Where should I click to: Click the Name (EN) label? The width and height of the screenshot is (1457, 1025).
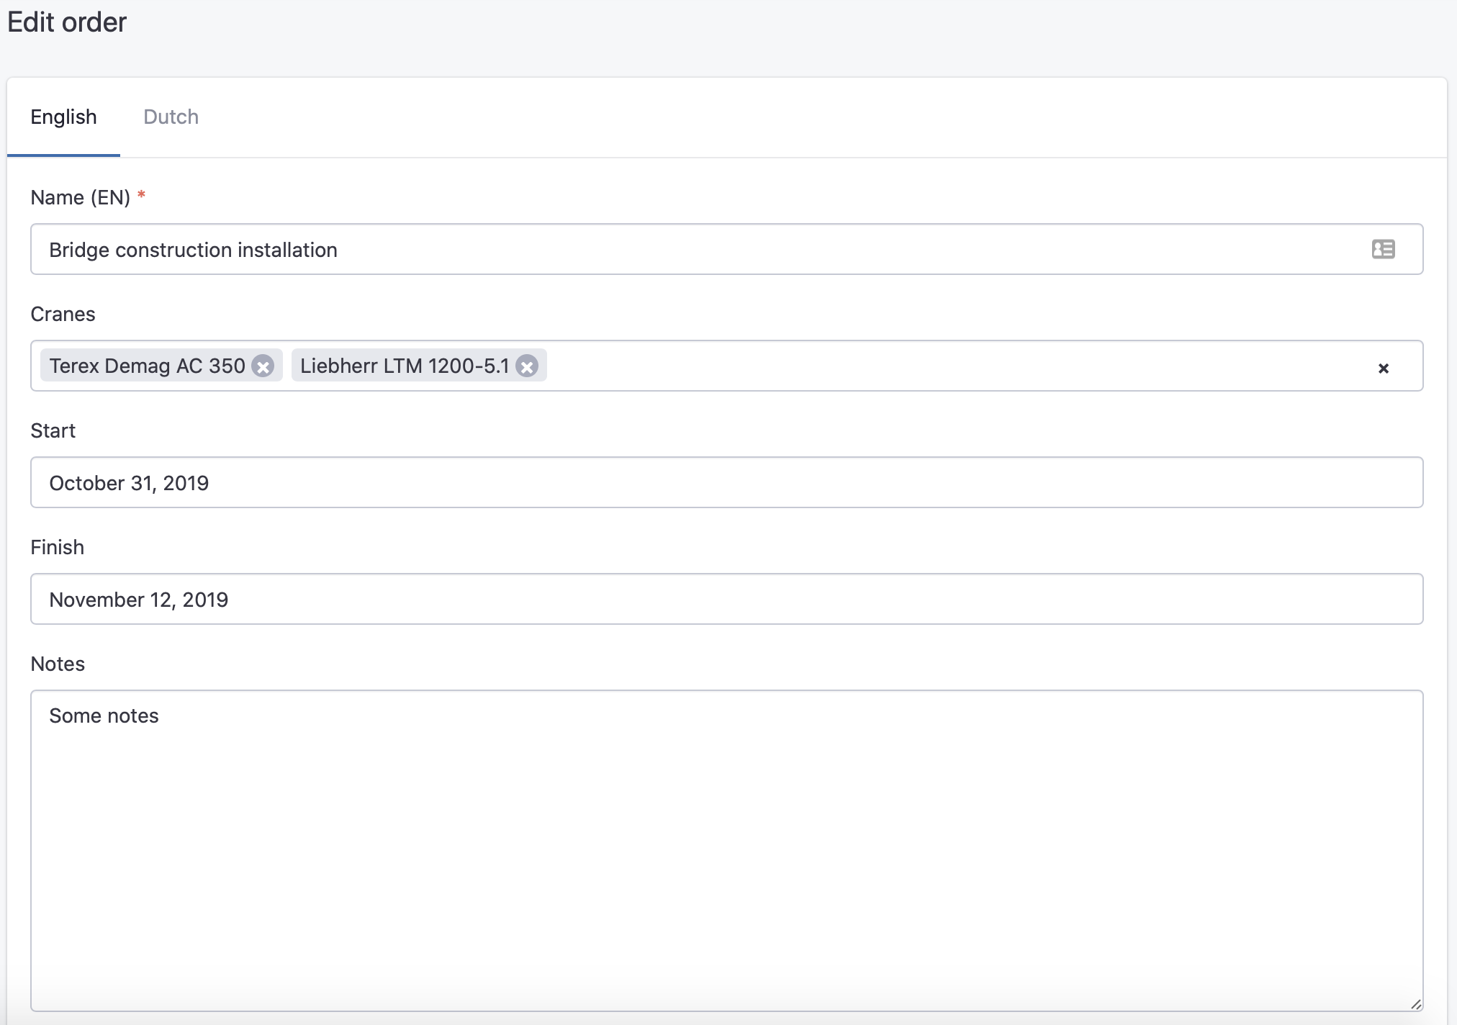[80, 197]
